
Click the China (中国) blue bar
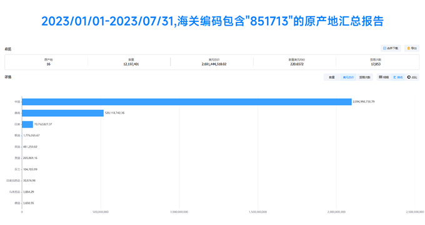coord(187,102)
